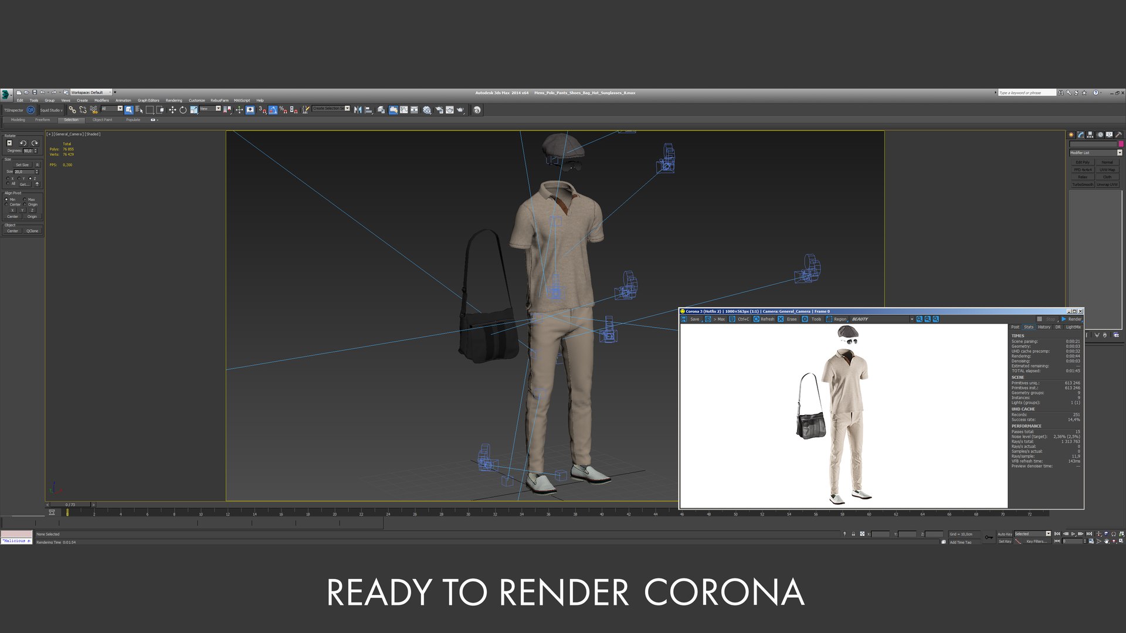
Task: Activate the Select and Scale tool
Action: point(194,110)
